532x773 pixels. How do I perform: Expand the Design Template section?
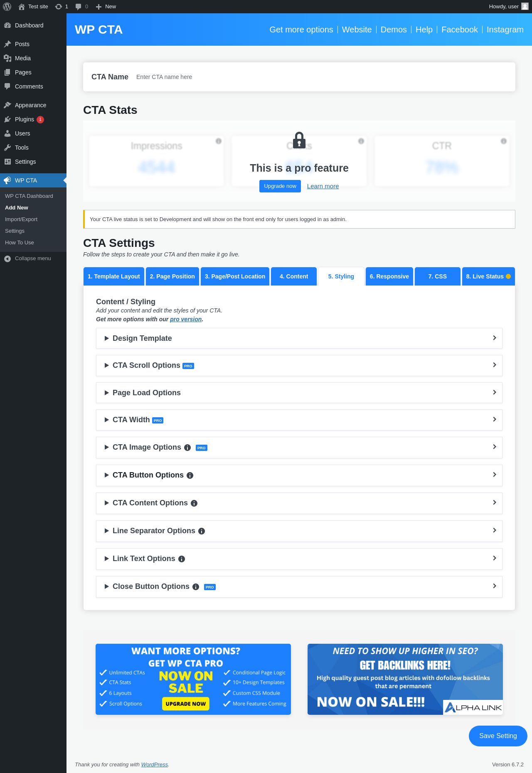(299, 338)
